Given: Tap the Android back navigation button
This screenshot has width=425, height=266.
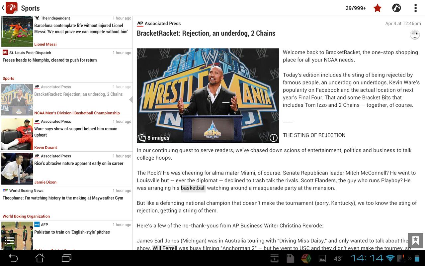Looking at the screenshot, I should (13, 258).
